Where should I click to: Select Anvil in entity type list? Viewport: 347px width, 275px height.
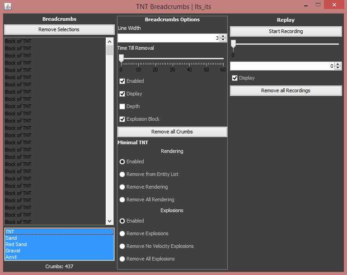[59, 257]
